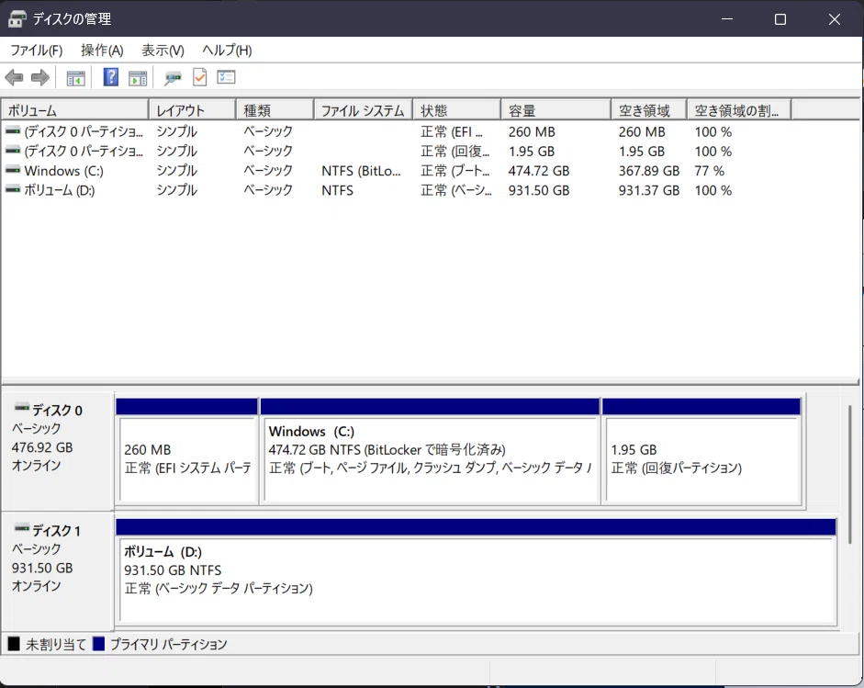The width and height of the screenshot is (864, 688).
Task: Open the ヘルプ(H) menu
Action: click(227, 51)
